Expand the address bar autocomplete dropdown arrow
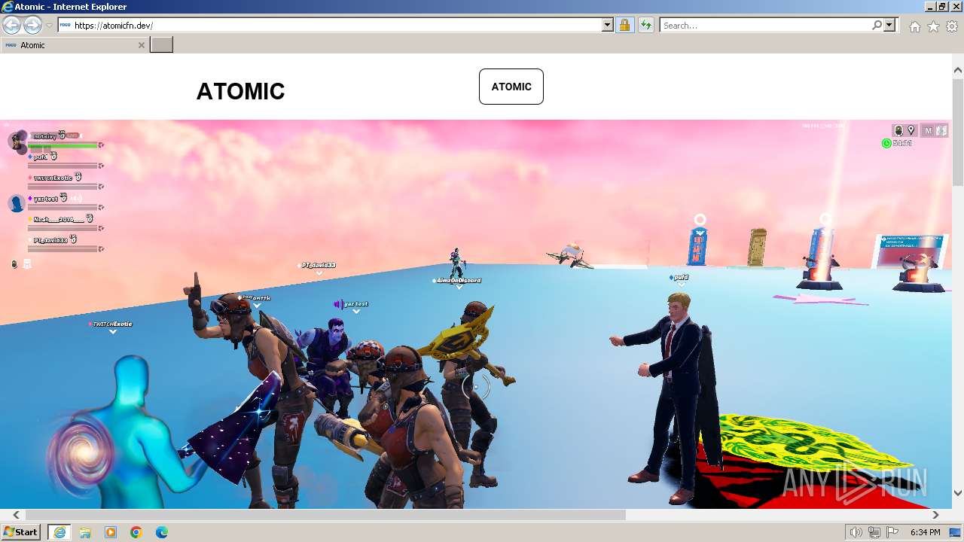Screen dimensions: 964x542 [x=608, y=26]
